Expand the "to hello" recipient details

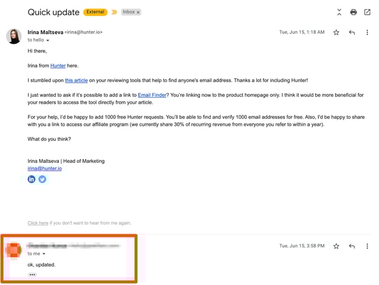48,41
